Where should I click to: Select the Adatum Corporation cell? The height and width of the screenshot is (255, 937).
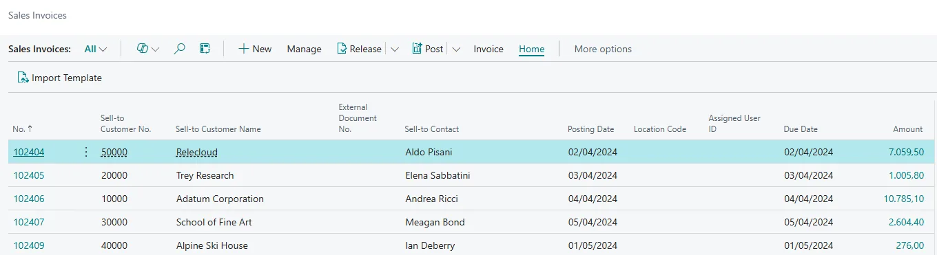[220, 199]
